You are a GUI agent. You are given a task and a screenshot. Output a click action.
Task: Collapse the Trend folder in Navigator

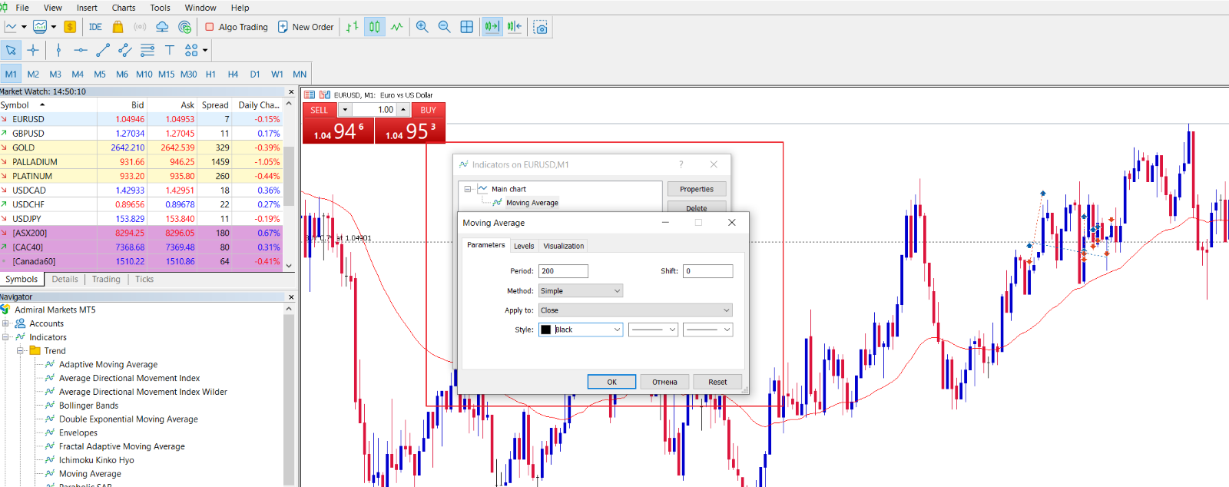(x=21, y=351)
